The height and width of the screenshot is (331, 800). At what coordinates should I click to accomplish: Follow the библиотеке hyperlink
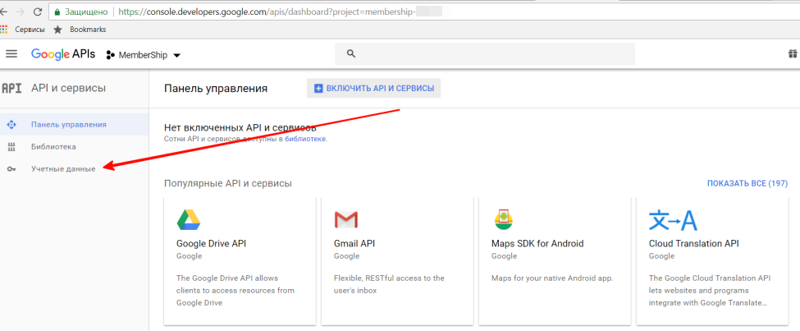pyautogui.click(x=305, y=140)
